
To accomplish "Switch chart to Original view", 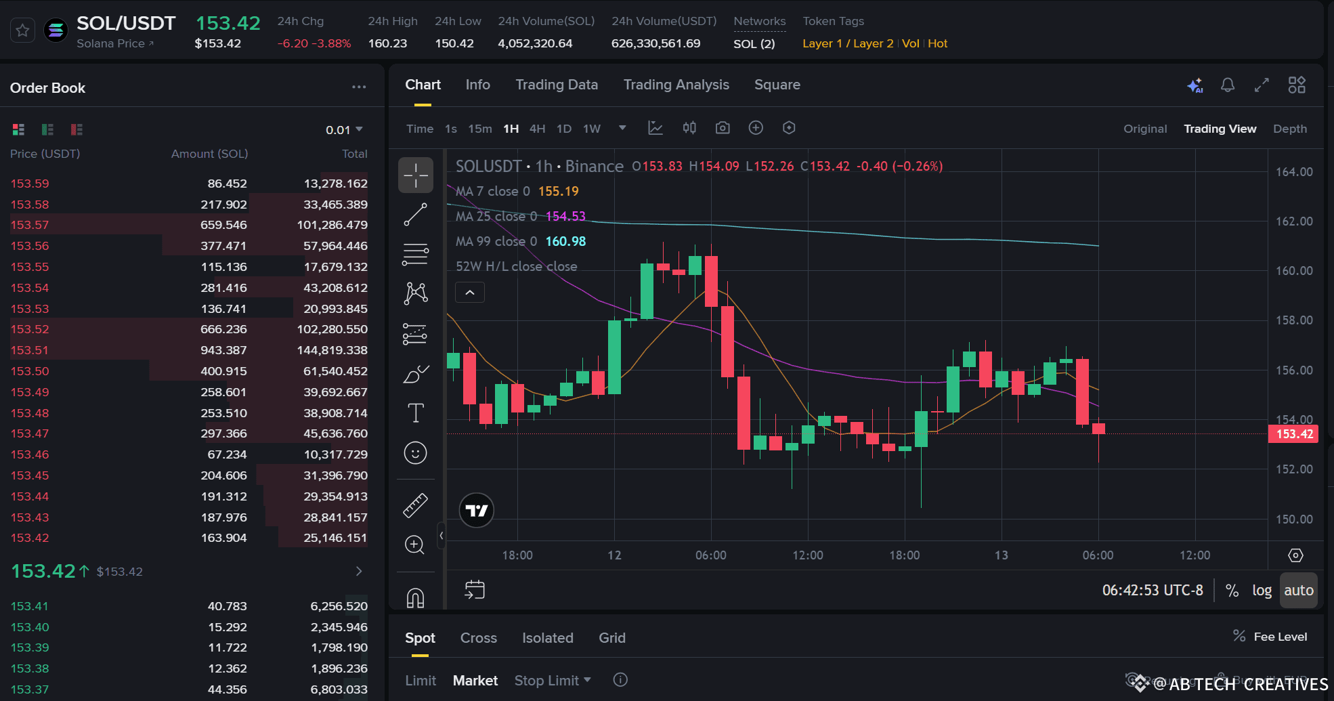I will 1145,129.
